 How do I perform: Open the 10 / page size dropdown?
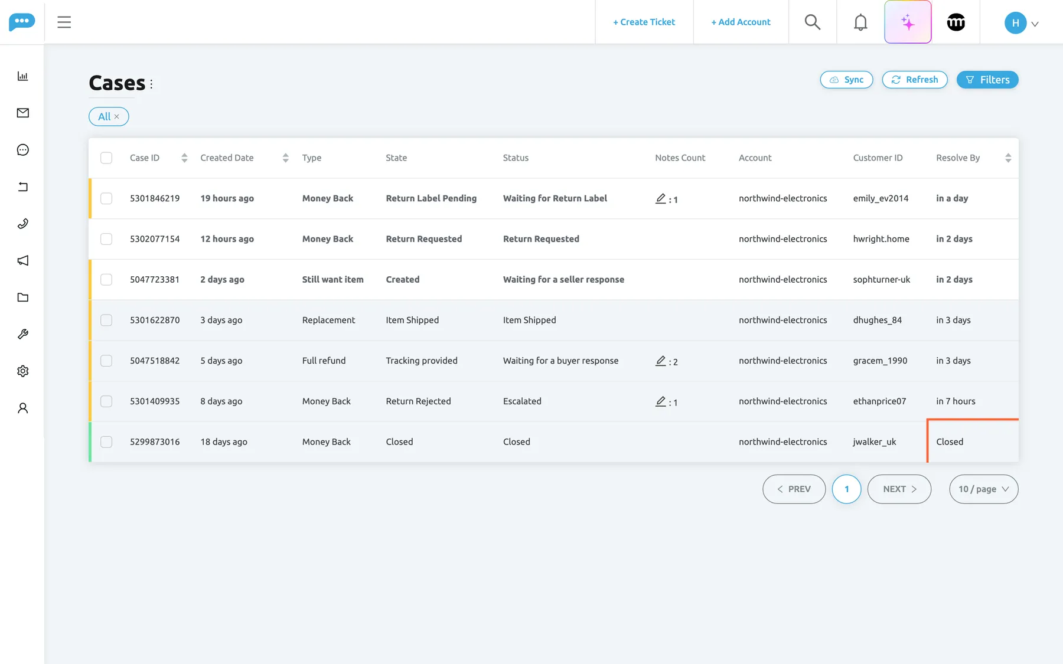pyautogui.click(x=983, y=489)
